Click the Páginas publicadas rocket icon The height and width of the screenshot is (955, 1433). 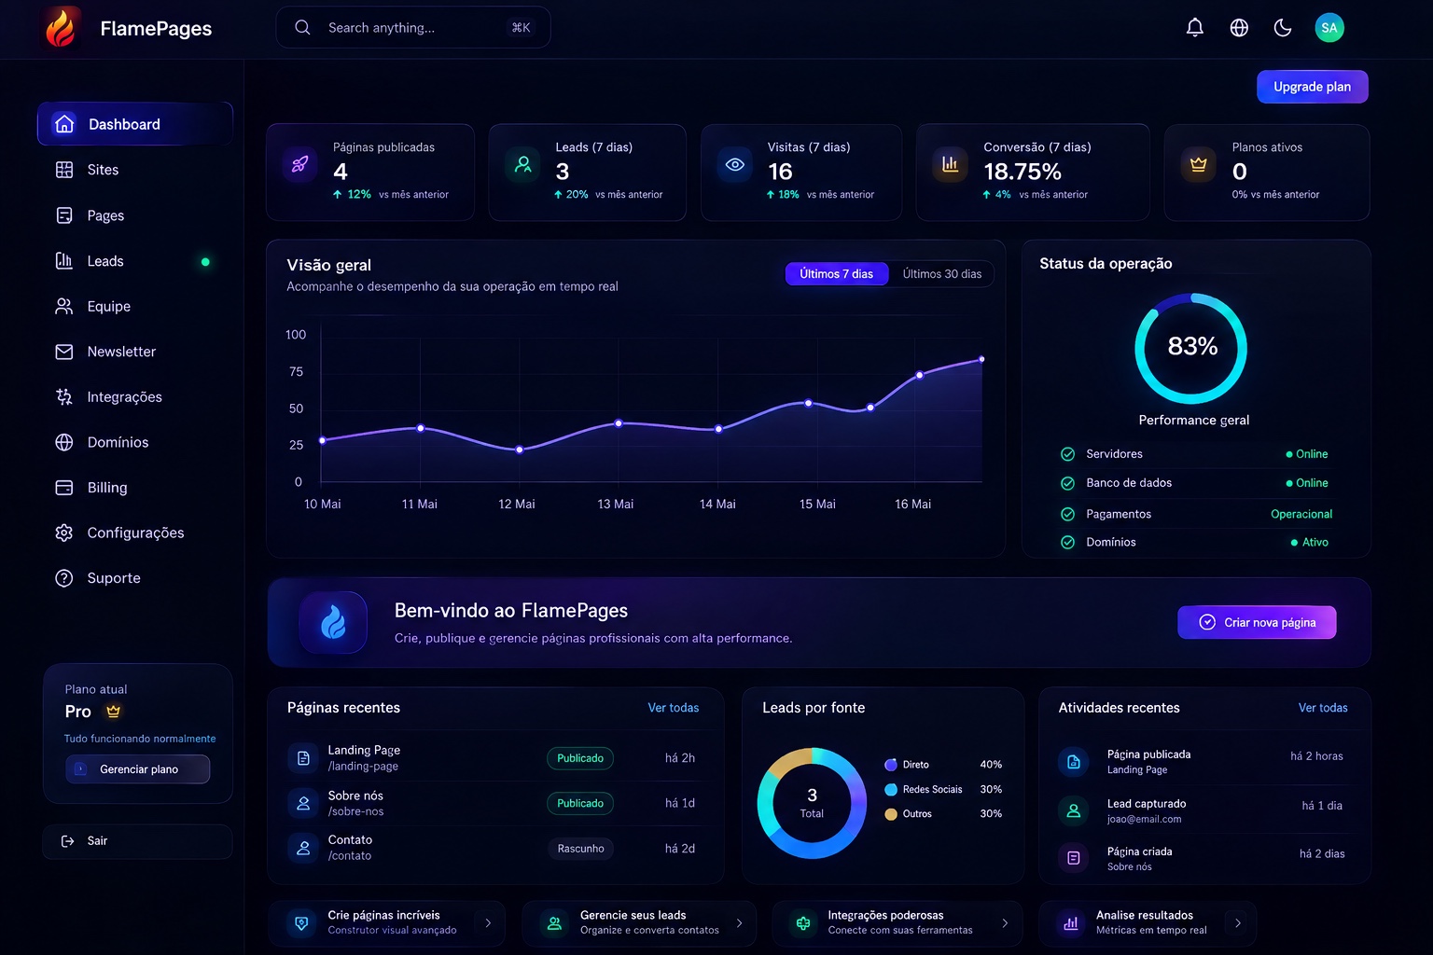[299, 165]
